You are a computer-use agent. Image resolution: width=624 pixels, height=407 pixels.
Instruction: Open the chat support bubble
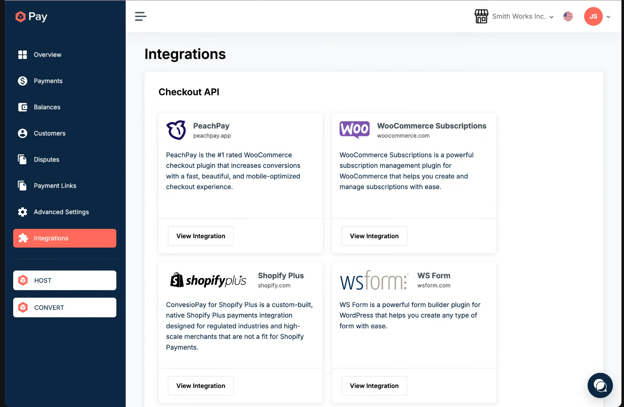click(600, 385)
